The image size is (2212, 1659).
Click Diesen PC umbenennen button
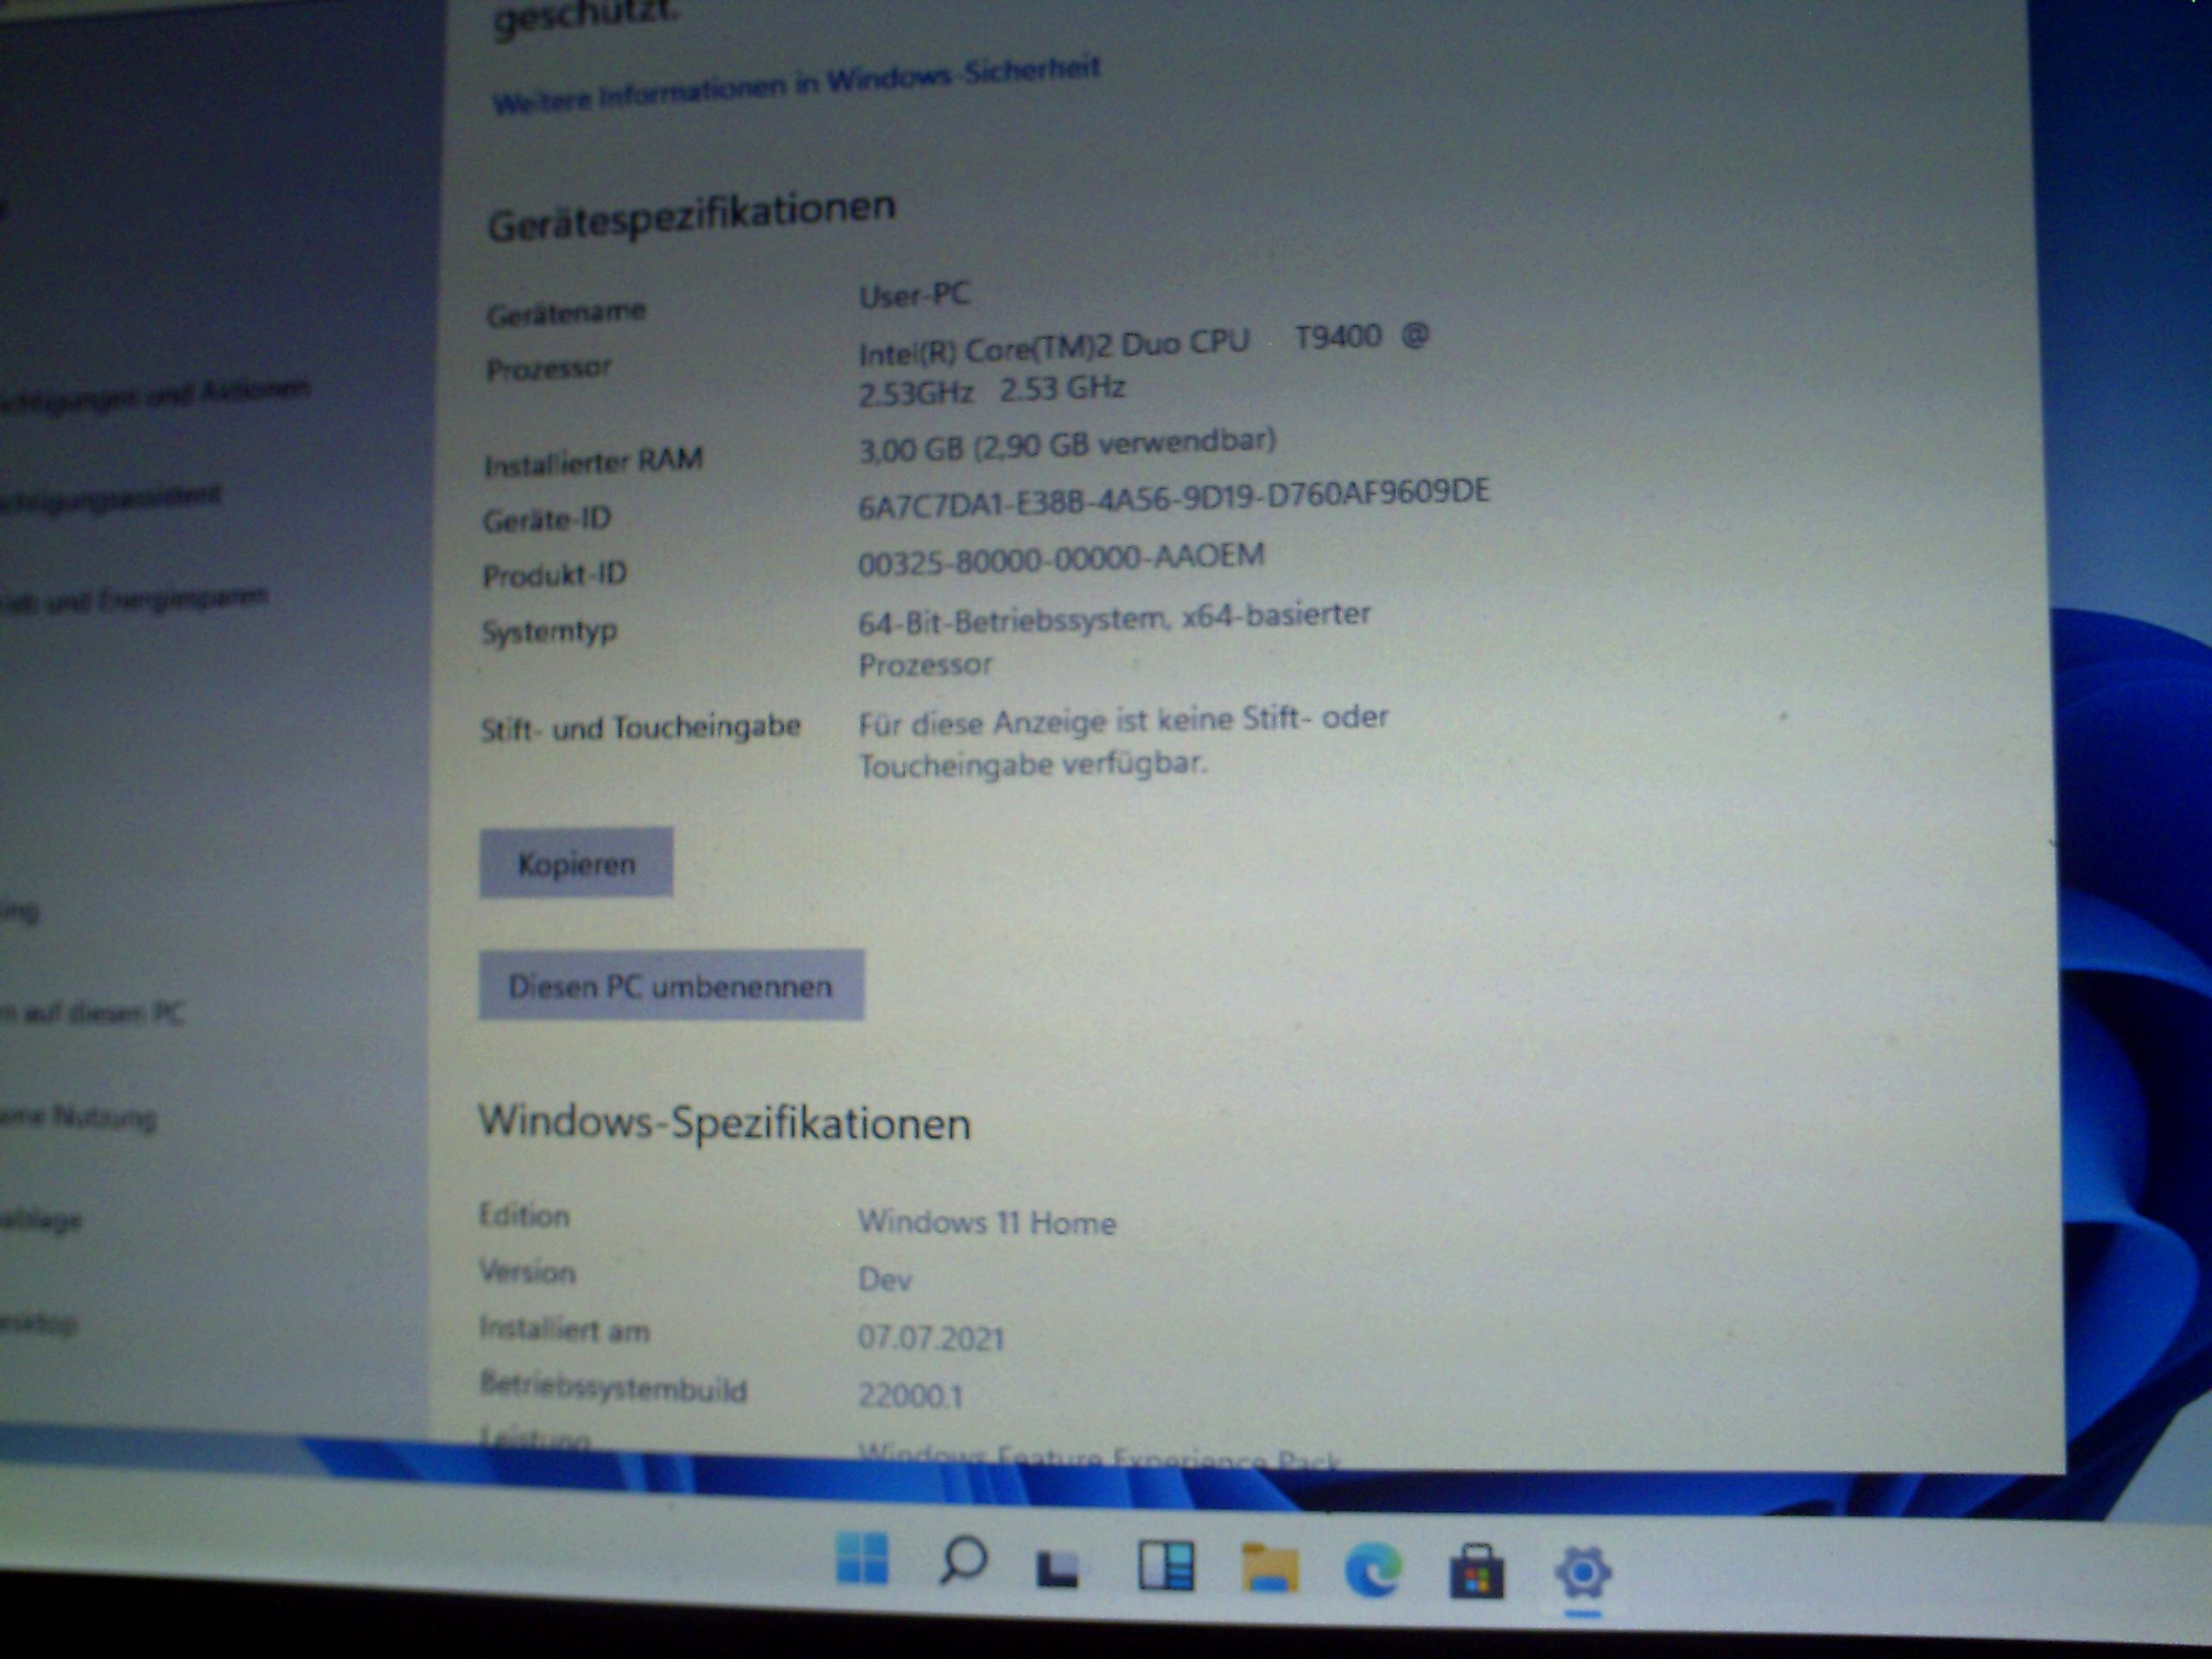click(671, 986)
